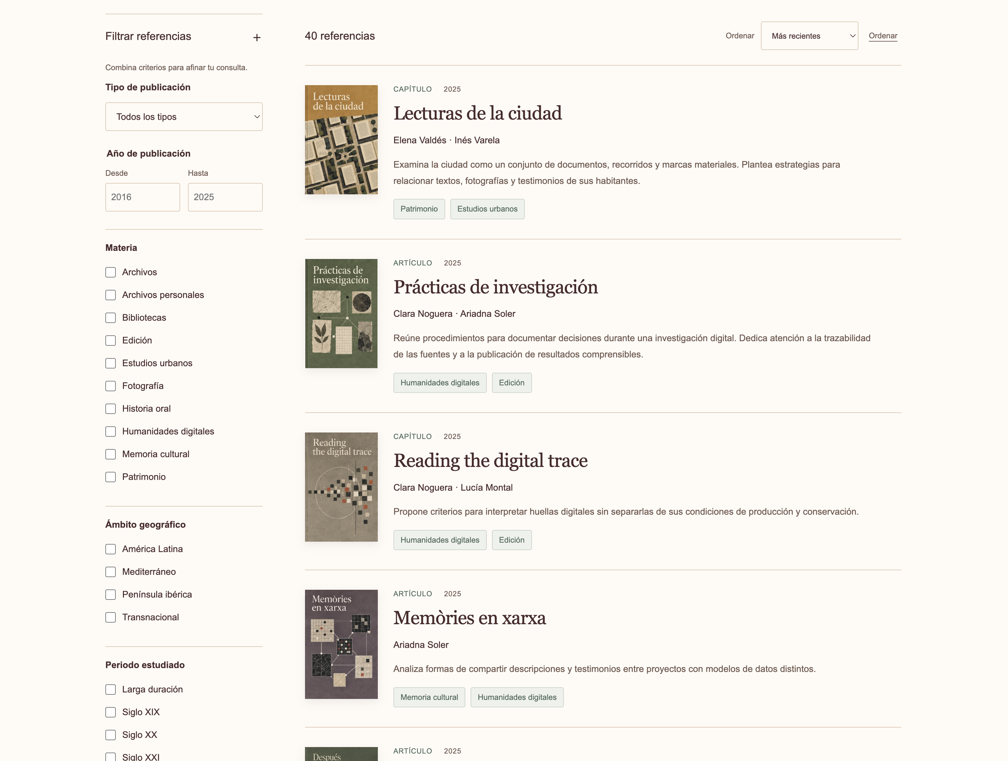
Task: Check the Siglo XIX checkbox
Action: tap(110, 712)
